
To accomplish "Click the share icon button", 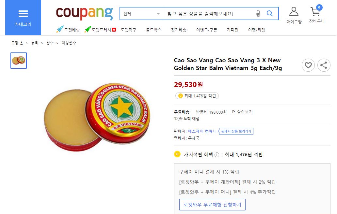I will click(324, 65).
